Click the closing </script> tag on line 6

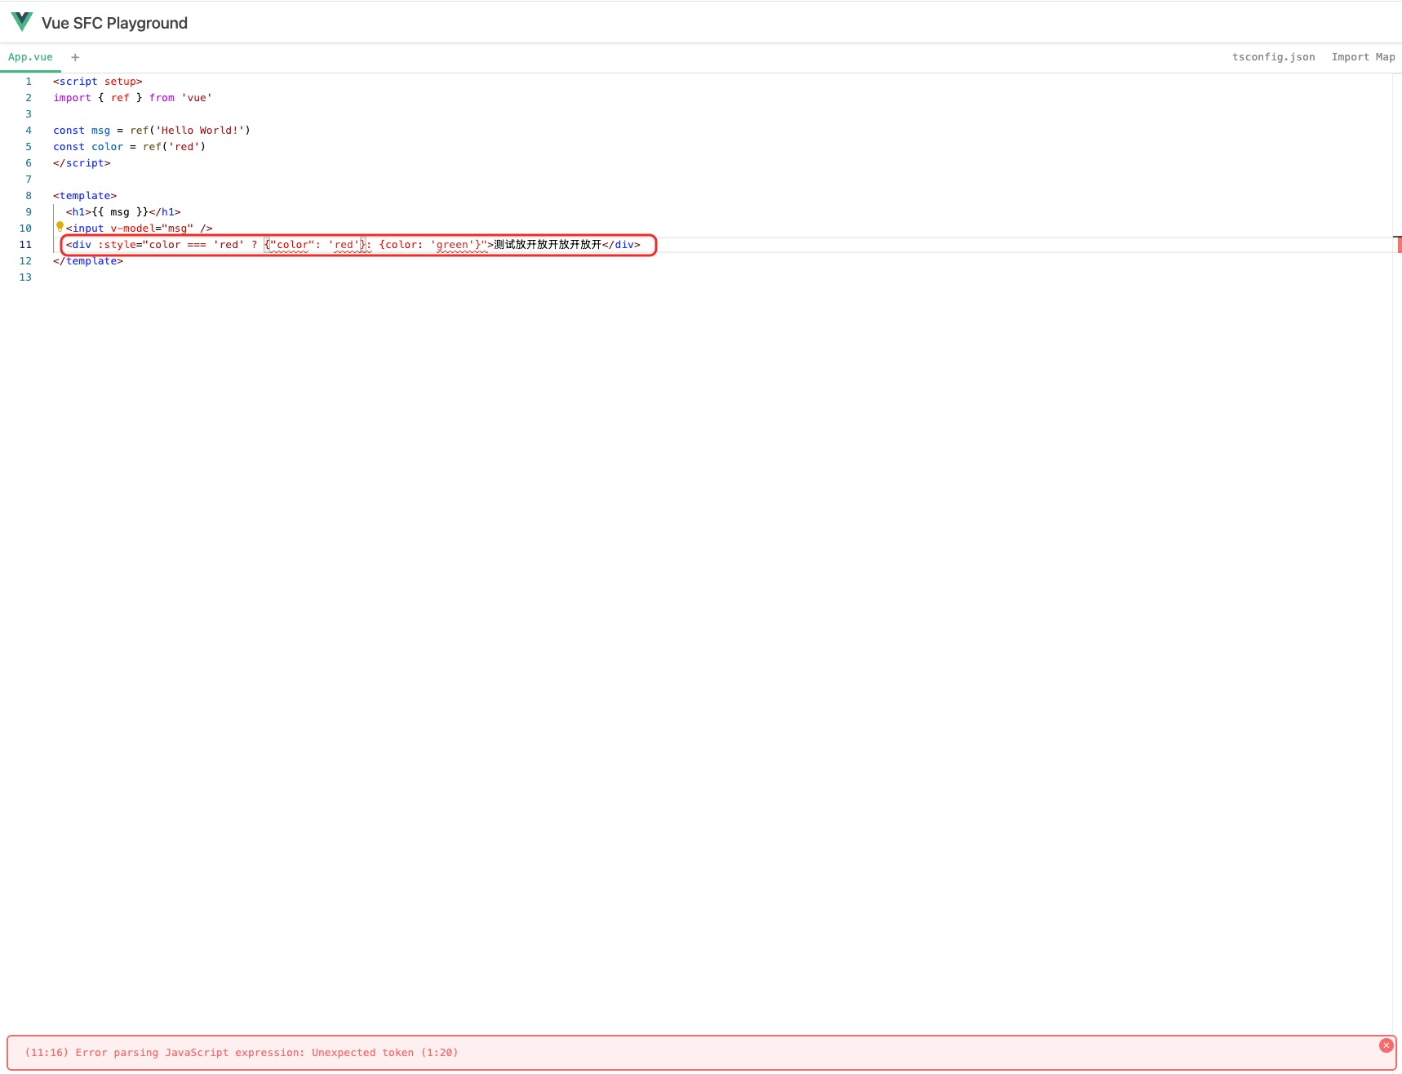click(x=82, y=163)
